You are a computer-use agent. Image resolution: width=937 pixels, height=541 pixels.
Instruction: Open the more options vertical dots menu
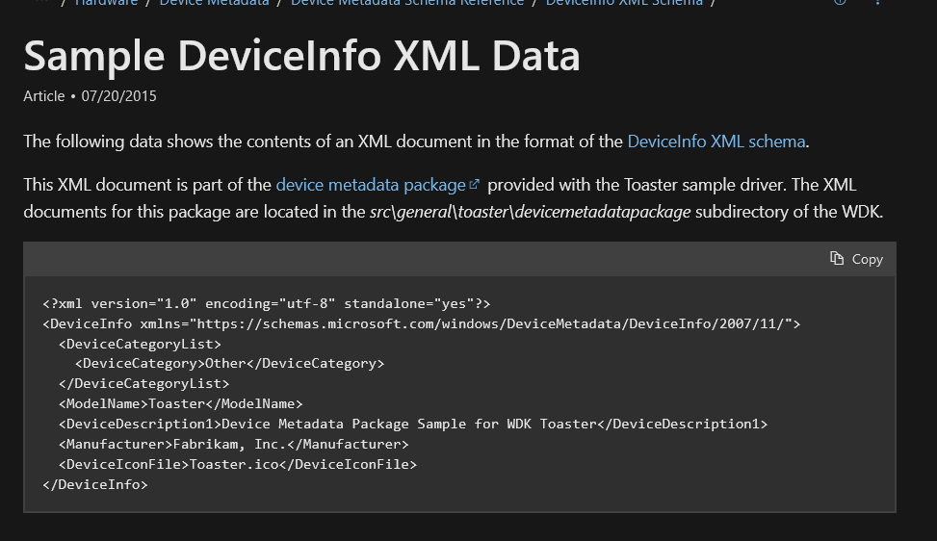click(877, 3)
